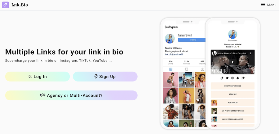The image size is (279, 134).
Task: Play the Rihanna Fenty video
Action: pos(232,62)
